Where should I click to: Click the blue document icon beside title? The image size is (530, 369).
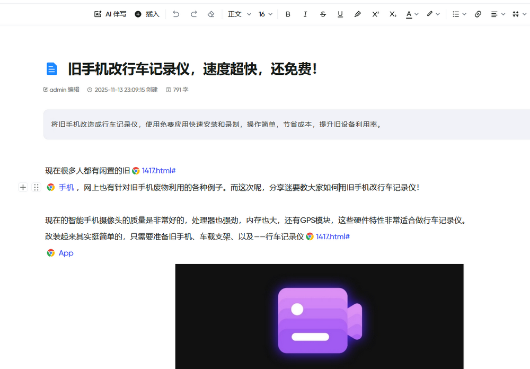(x=52, y=69)
